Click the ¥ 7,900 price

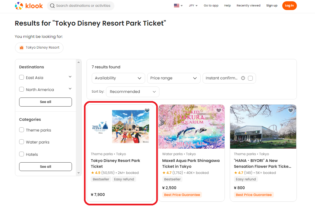pyautogui.click(x=98, y=195)
